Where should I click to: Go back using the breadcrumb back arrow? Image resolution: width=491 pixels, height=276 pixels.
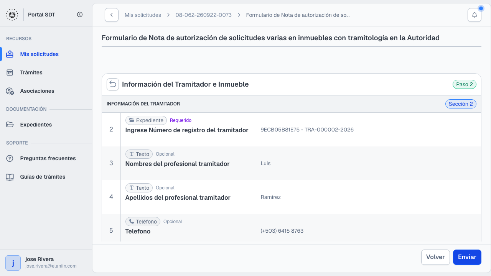tap(112, 15)
